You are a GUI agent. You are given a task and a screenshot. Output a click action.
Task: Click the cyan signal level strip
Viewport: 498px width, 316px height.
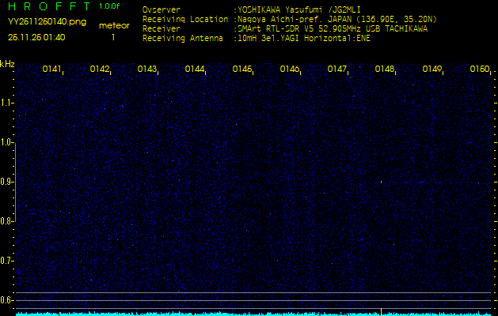pos(253,314)
